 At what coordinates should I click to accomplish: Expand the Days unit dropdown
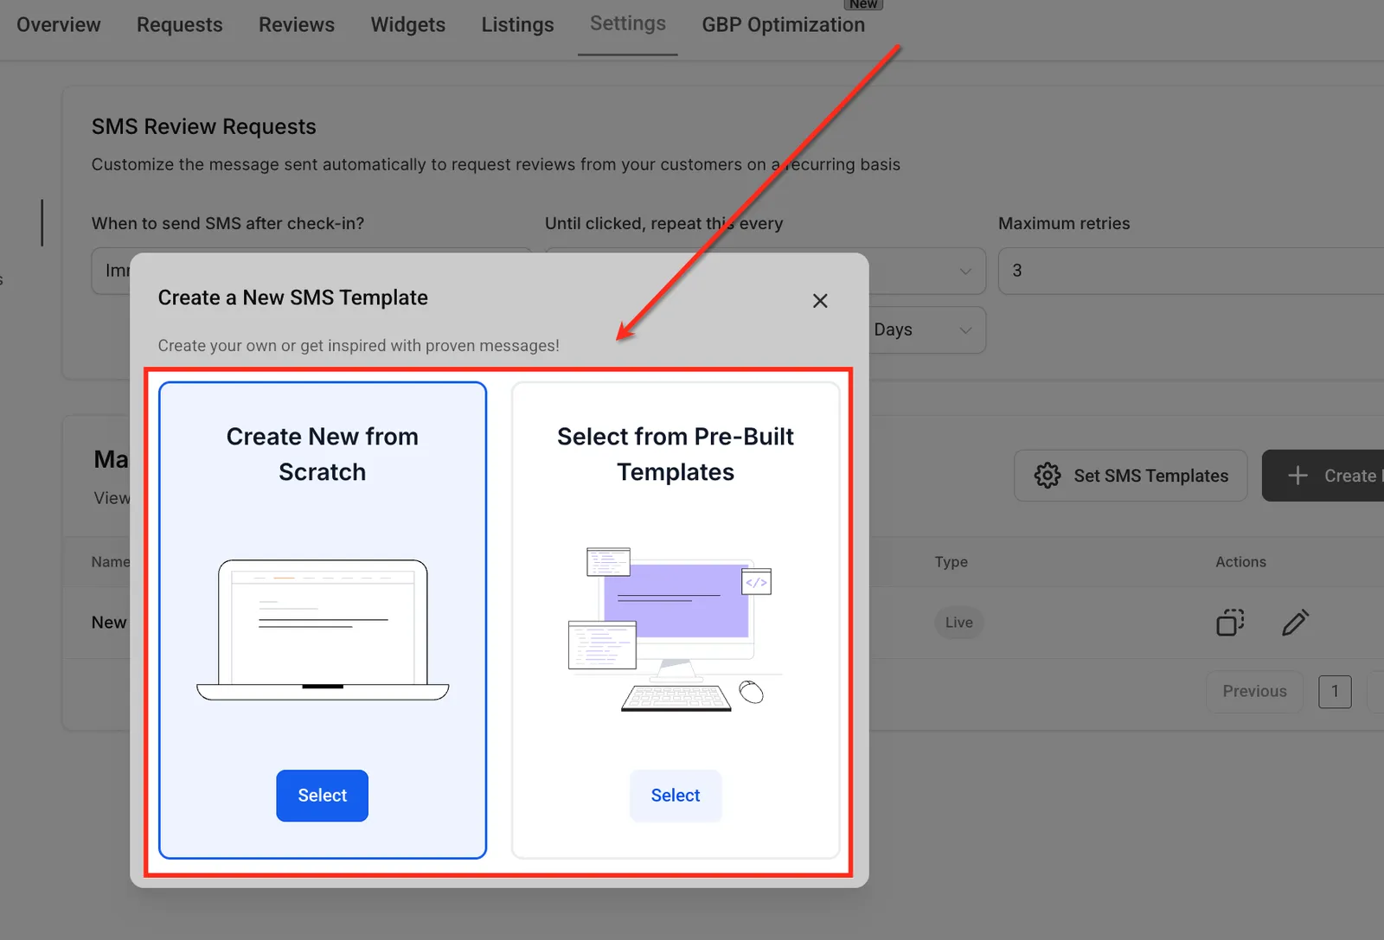pos(926,329)
